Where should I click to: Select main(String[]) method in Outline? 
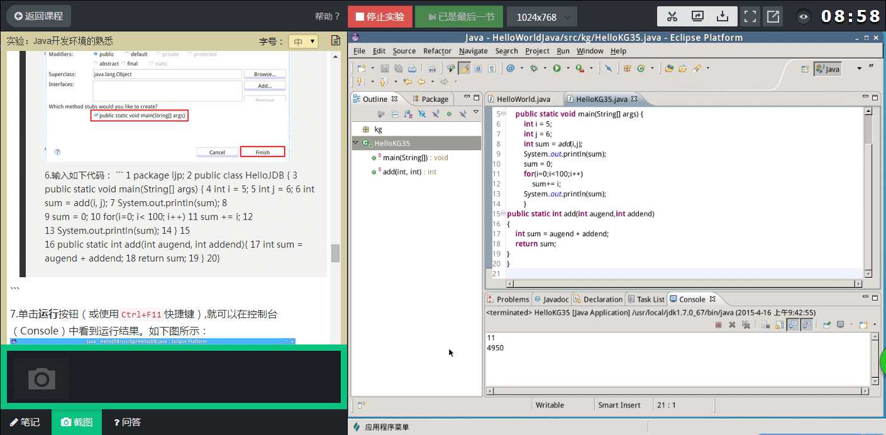point(409,158)
